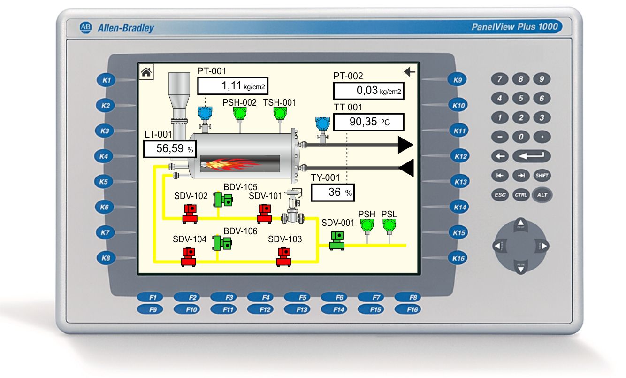This screenshot has width=626, height=378.
Task: Click the tab-back key beside SHIFT
Action: point(500,175)
